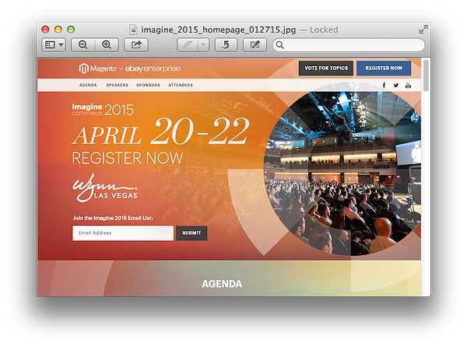This screenshot has height=347, width=467.
Task: Click the ebay enterprise logo
Action: 153,68
